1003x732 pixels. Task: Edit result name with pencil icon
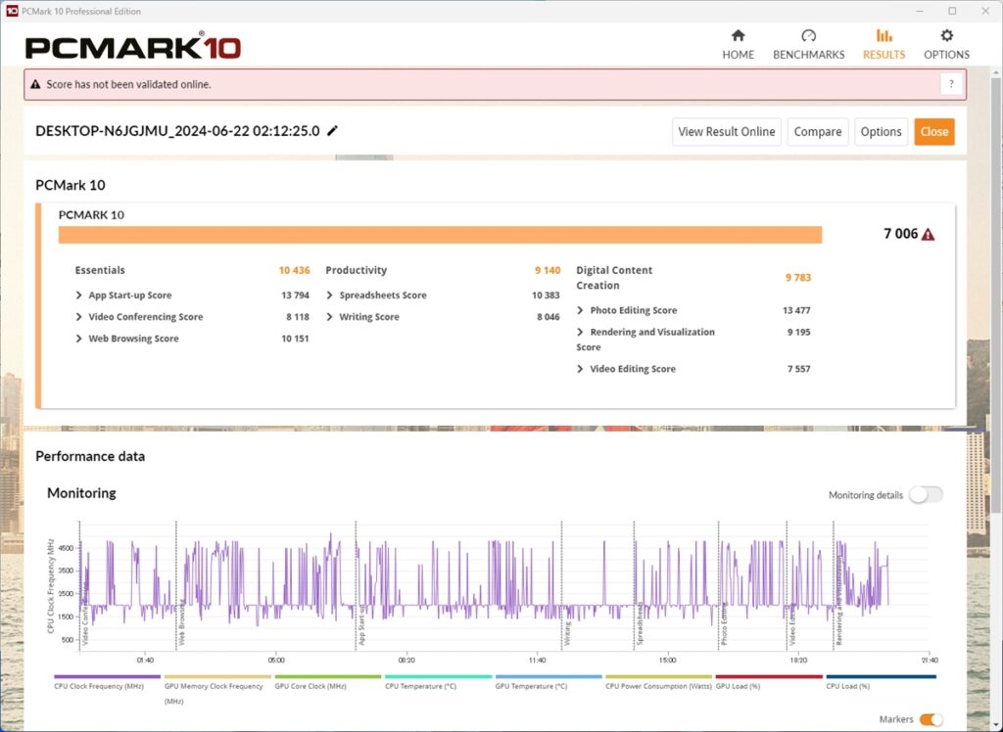[x=332, y=131]
